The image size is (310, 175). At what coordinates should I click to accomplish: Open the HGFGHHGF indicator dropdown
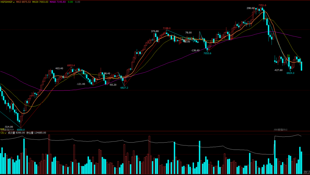pyautogui.click(x=8, y=2)
